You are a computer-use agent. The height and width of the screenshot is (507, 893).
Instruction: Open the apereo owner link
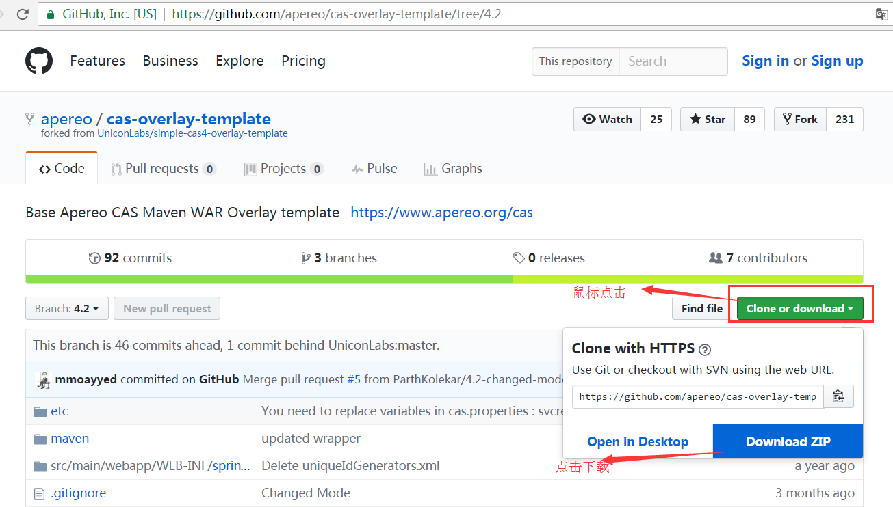tap(66, 119)
